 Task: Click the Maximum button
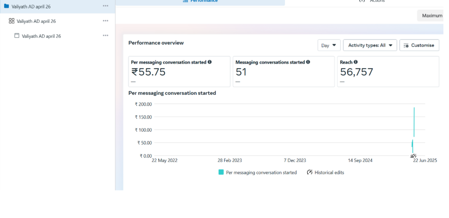tap(432, 15)
